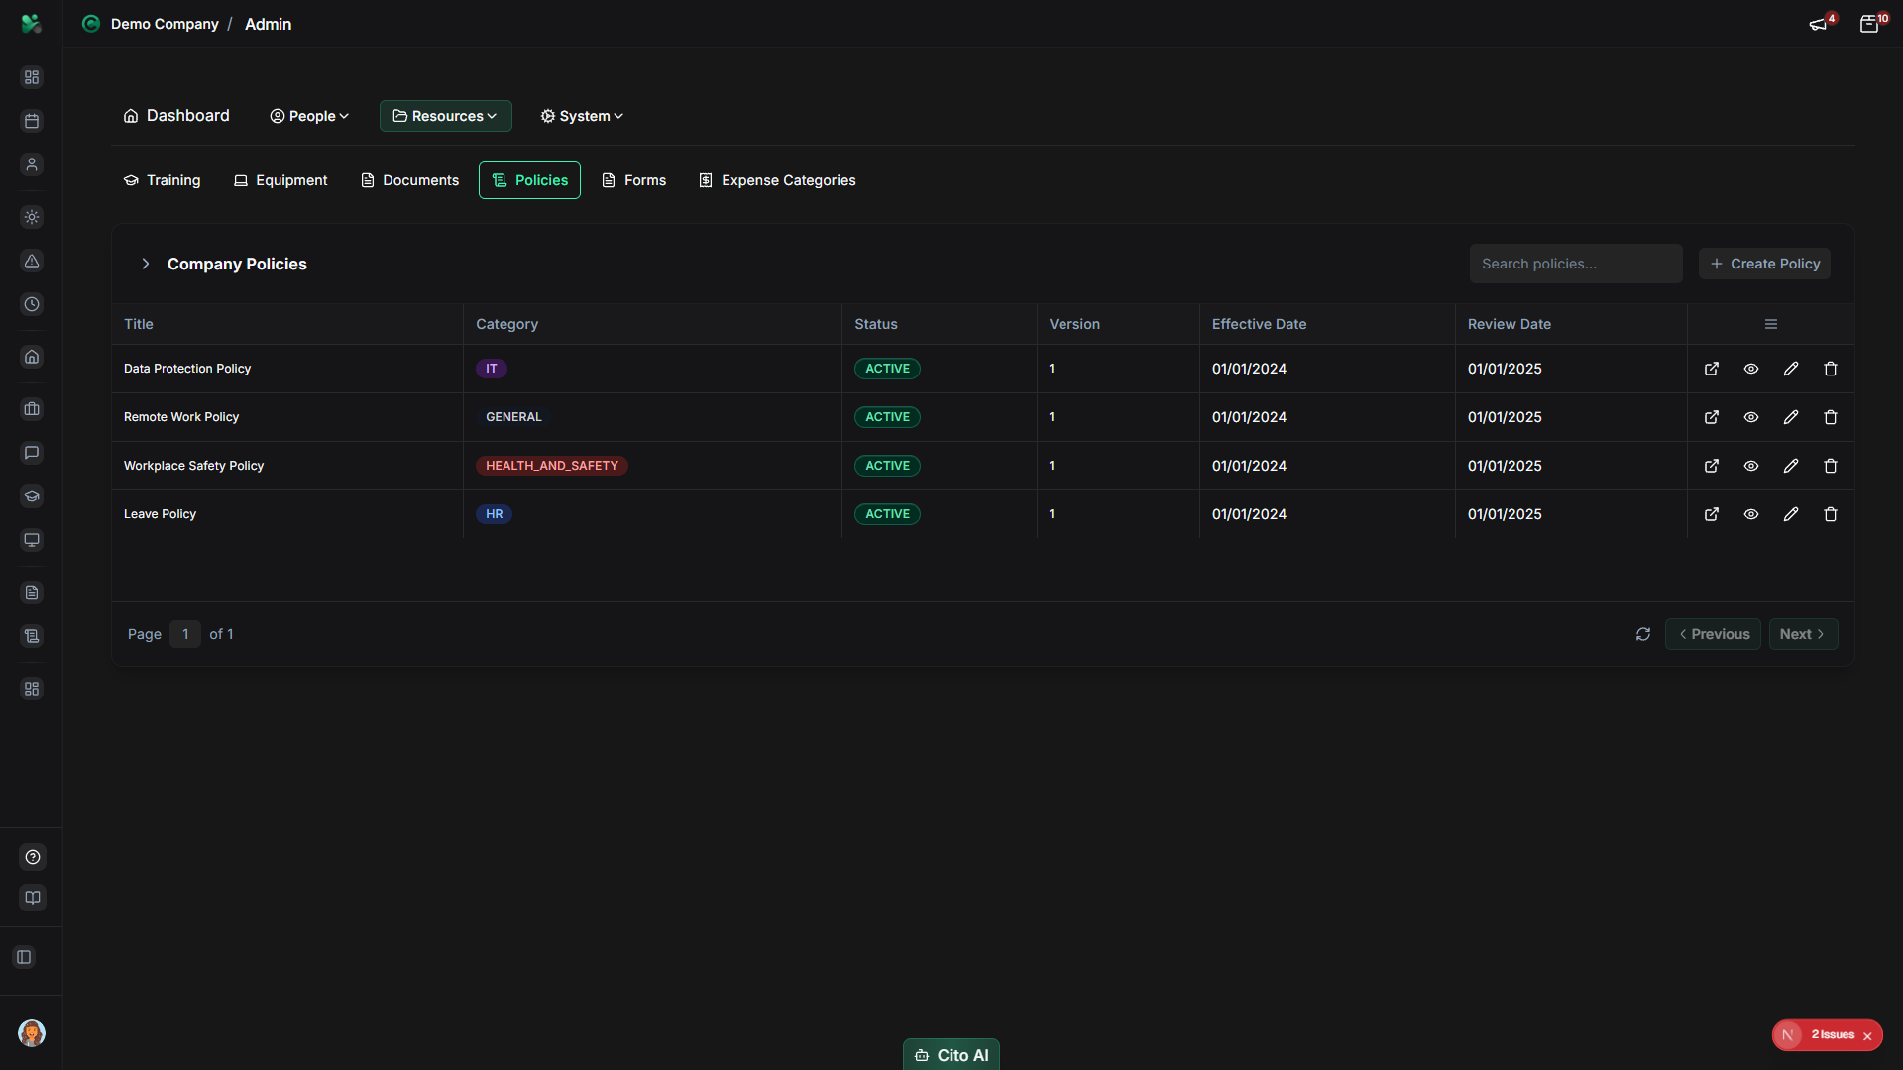Select the graduation cap training icon in sidebar
Viewport: 1903px width, 1070px height.
click(x=32, y=496)
